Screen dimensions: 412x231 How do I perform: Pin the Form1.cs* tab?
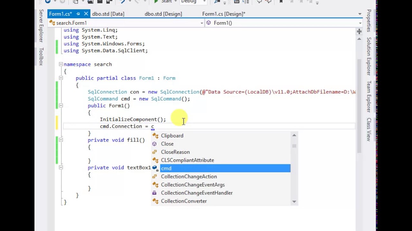click(x=78, y=14)
